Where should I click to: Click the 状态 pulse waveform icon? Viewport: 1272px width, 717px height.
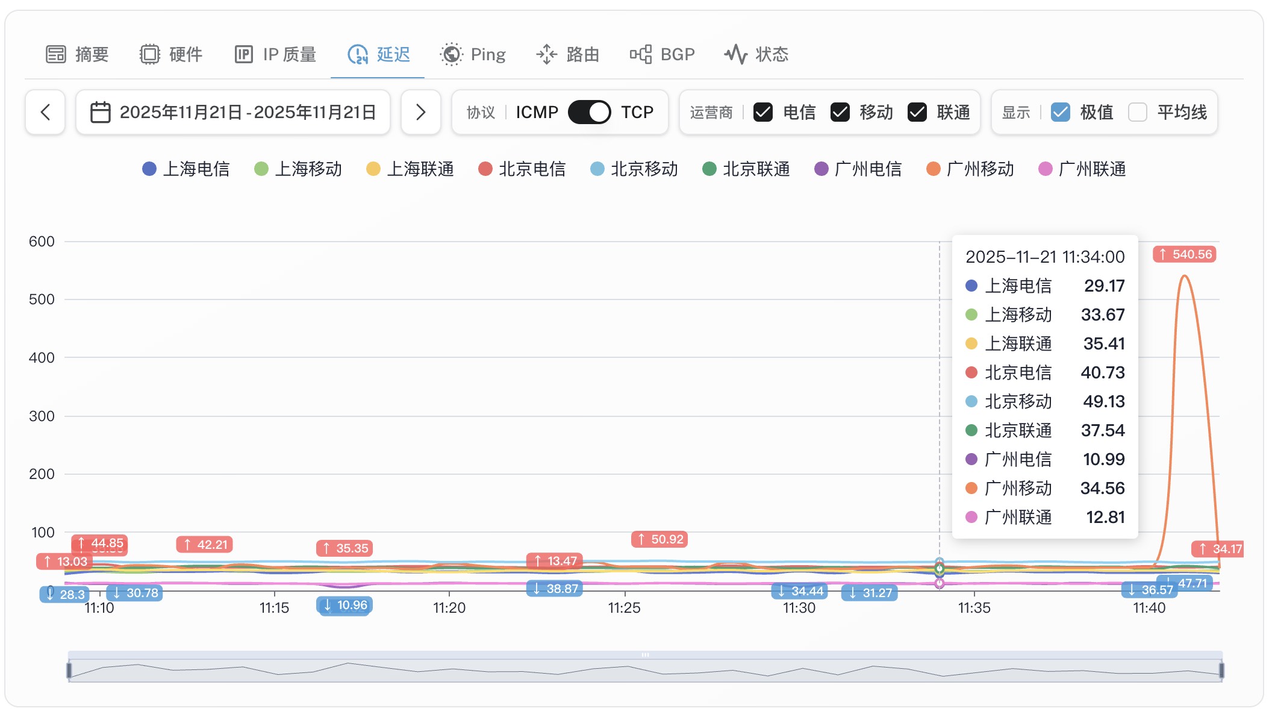[735, 54]
